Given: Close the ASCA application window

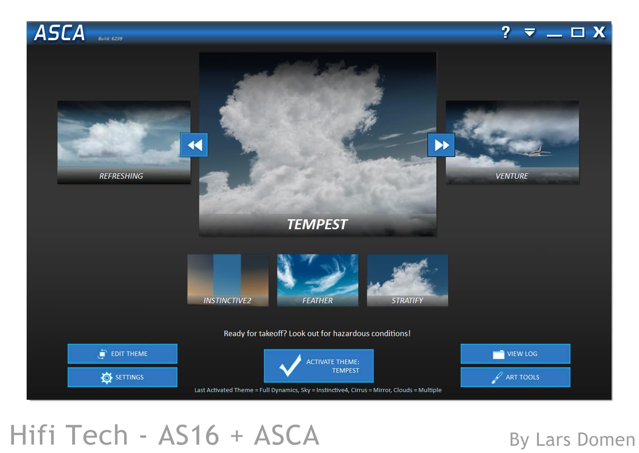Looking at the screenshot, I should click(x=599, y=32).
